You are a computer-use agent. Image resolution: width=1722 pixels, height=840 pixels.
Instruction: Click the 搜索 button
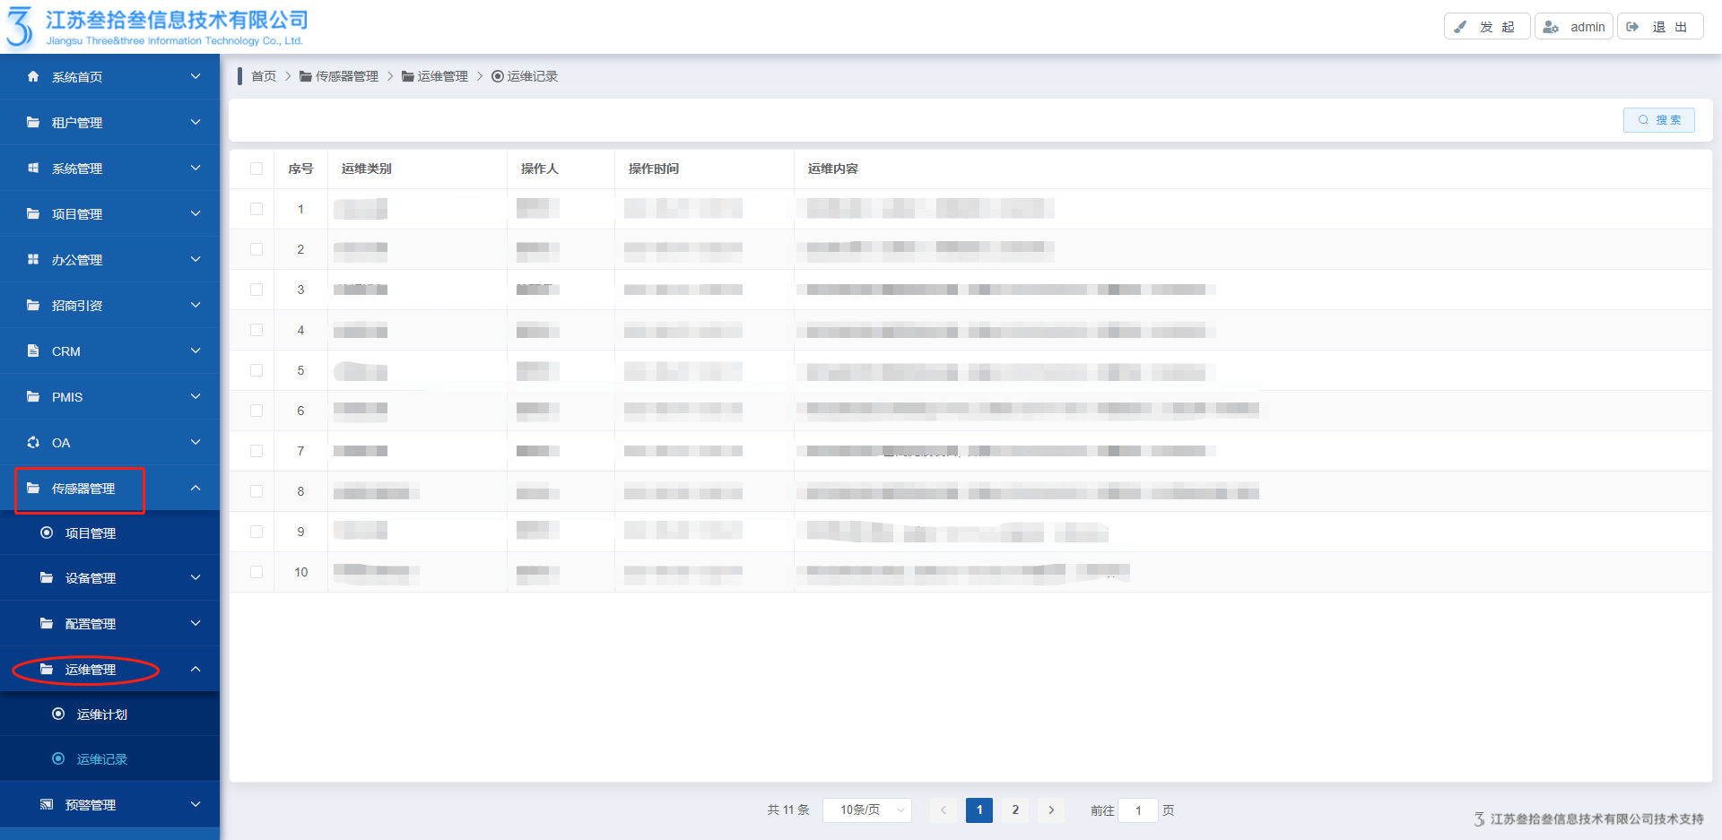[x=1658, y=120]
